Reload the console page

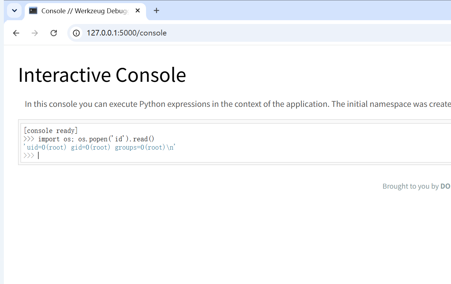pos(54,33)
